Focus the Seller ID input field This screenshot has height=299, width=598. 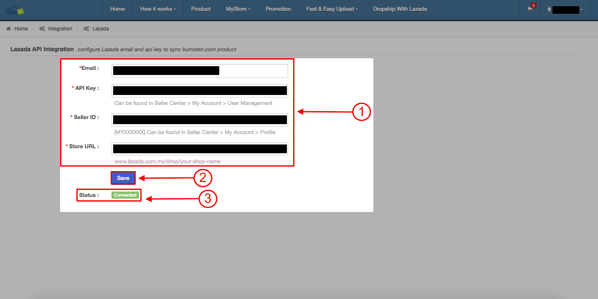click(200, 120)
